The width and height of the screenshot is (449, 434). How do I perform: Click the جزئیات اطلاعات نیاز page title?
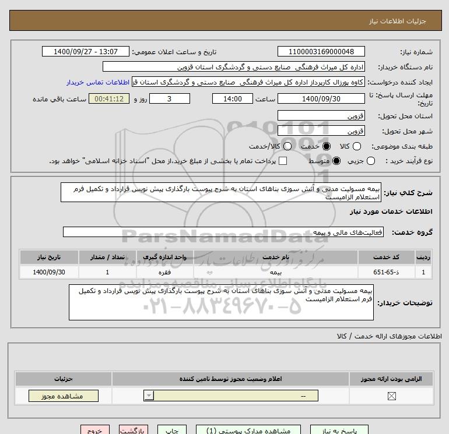pyautogui.click(x=398, y=21)
